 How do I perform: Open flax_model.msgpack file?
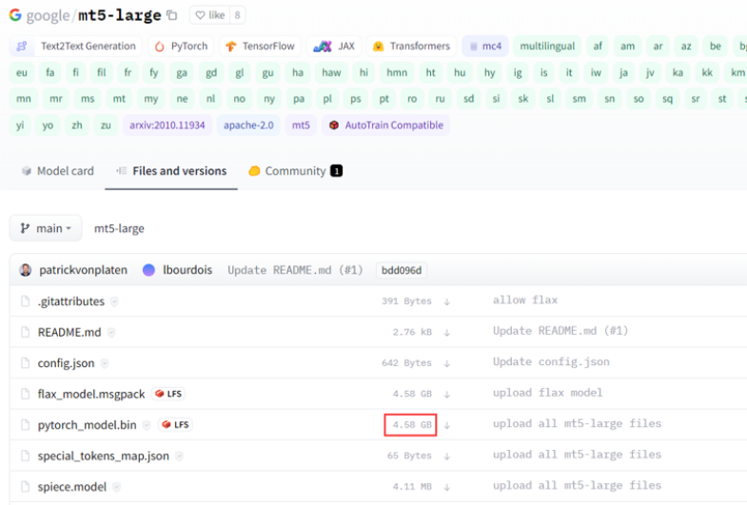91,394
